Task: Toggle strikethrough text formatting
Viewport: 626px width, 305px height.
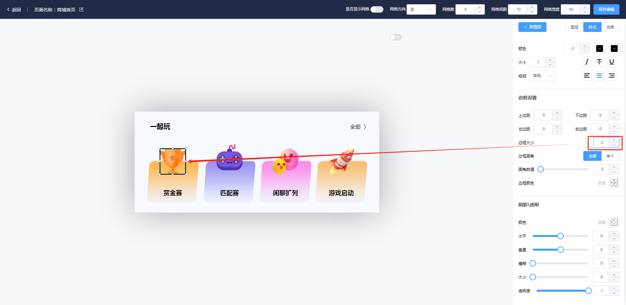Action: [599, 62]
